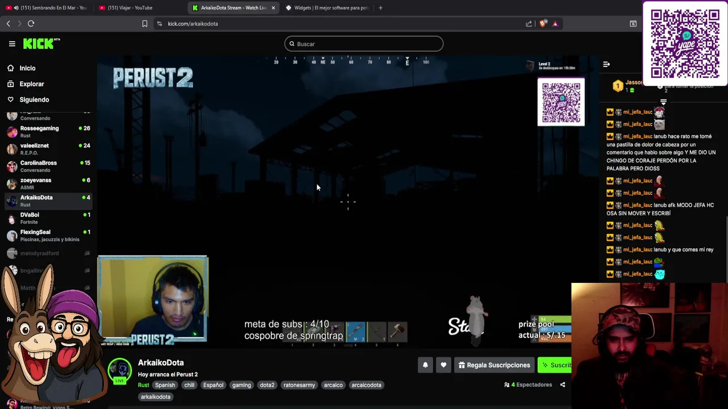This screenshot has height=409, width=728.
Task: Select the ratonesarmy tag
Action: click(x=299, y=385)
